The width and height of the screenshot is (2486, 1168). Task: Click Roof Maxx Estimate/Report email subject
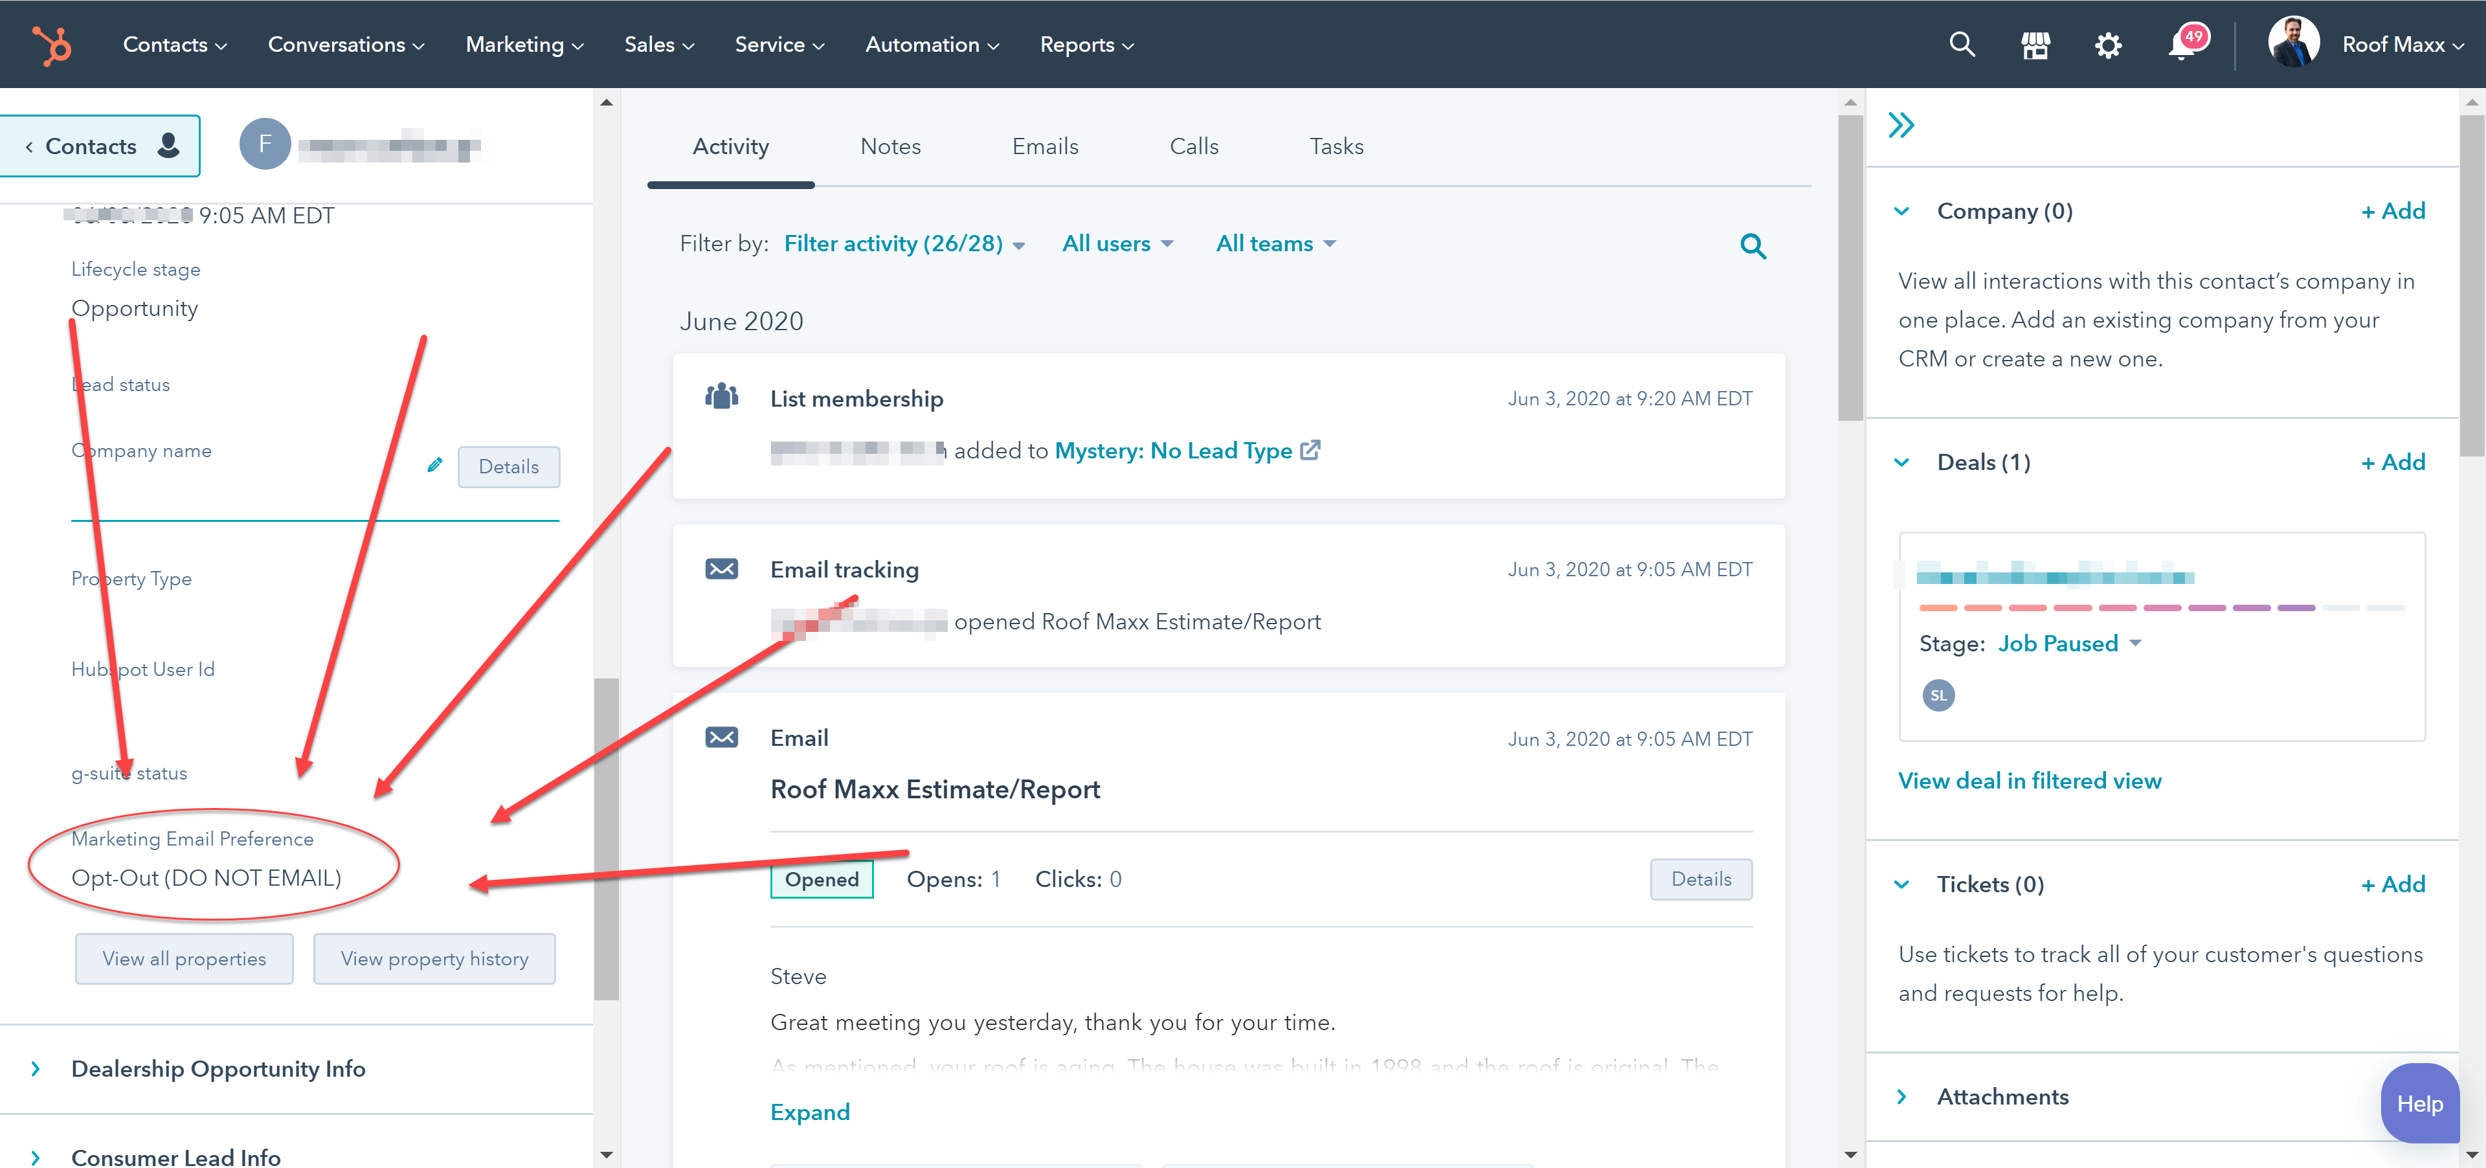(x=934, y=790)
